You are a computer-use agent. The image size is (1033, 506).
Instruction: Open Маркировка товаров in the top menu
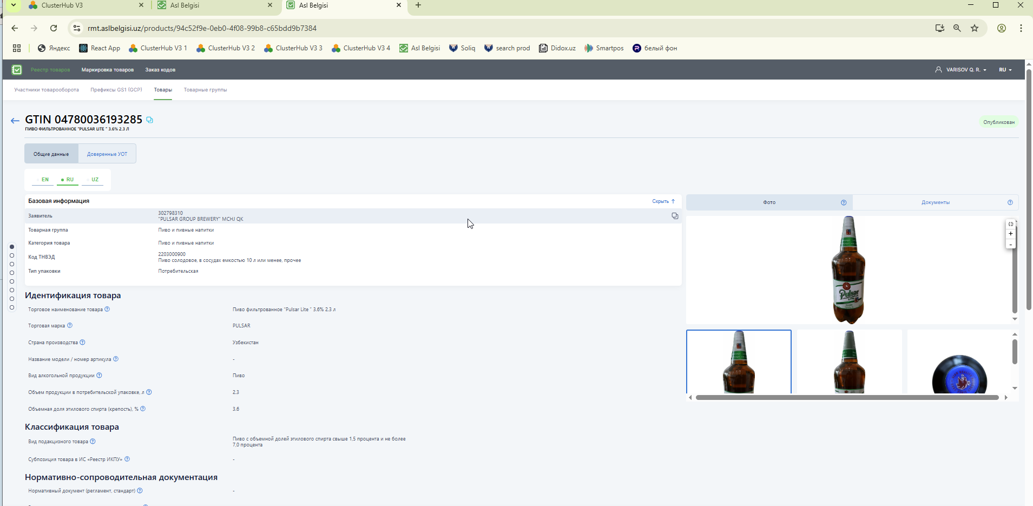coord(108,70)
